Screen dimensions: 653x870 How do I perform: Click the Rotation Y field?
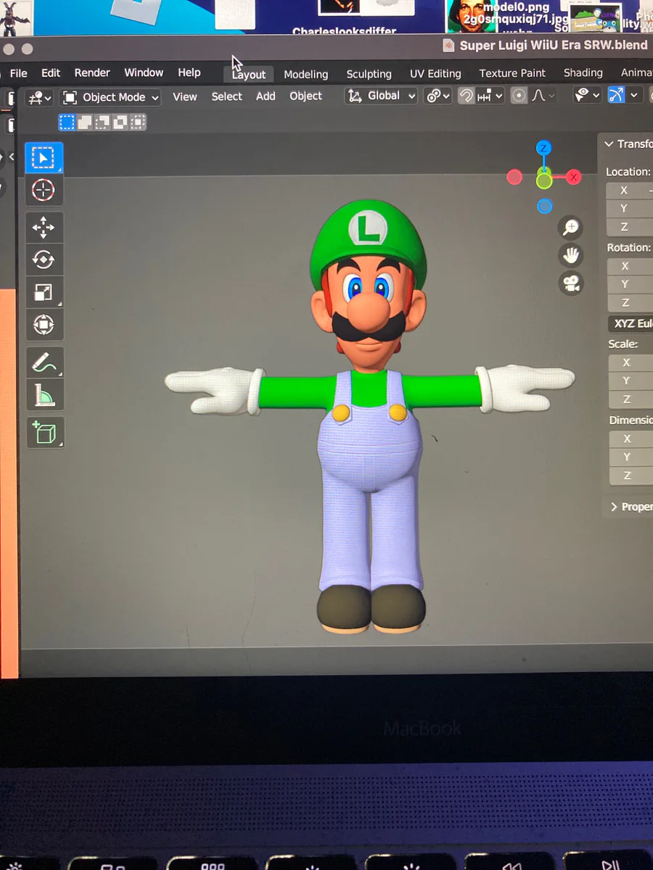[x=630, y=284]
